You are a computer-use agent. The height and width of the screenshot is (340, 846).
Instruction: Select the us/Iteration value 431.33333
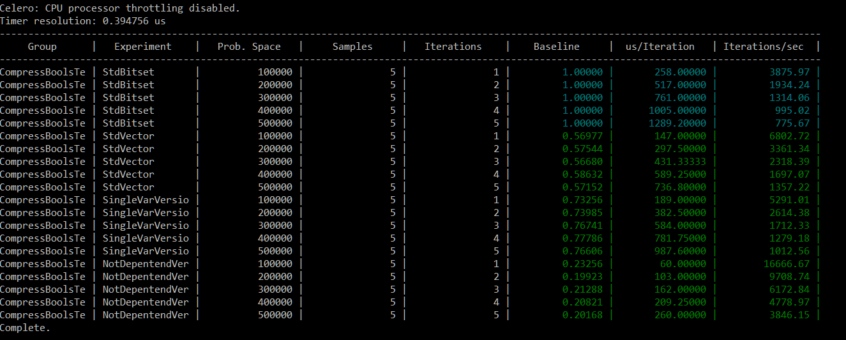pyautogui.click(x=681, y=162)
